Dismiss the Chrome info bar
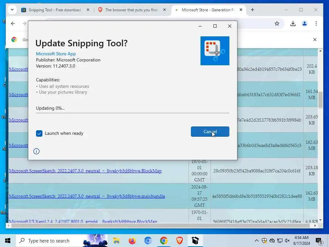The height and width of the screenshot is (247, 329). pos(315,40)
